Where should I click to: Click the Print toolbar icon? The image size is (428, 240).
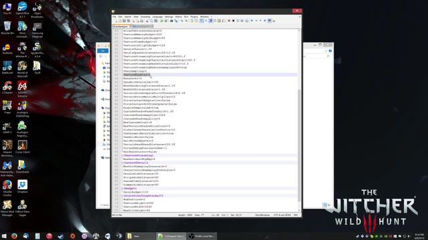[142, 21]
